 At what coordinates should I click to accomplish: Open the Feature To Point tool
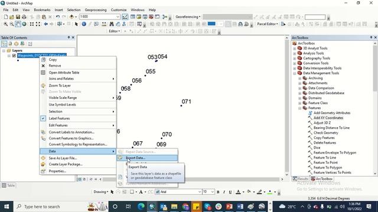coord(325,163)
